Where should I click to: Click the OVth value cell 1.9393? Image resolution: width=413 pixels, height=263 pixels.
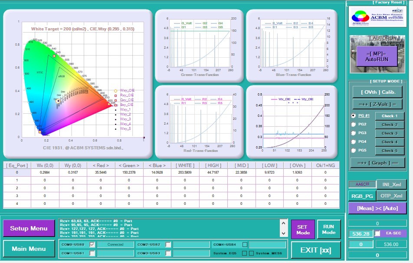[297, 172]
